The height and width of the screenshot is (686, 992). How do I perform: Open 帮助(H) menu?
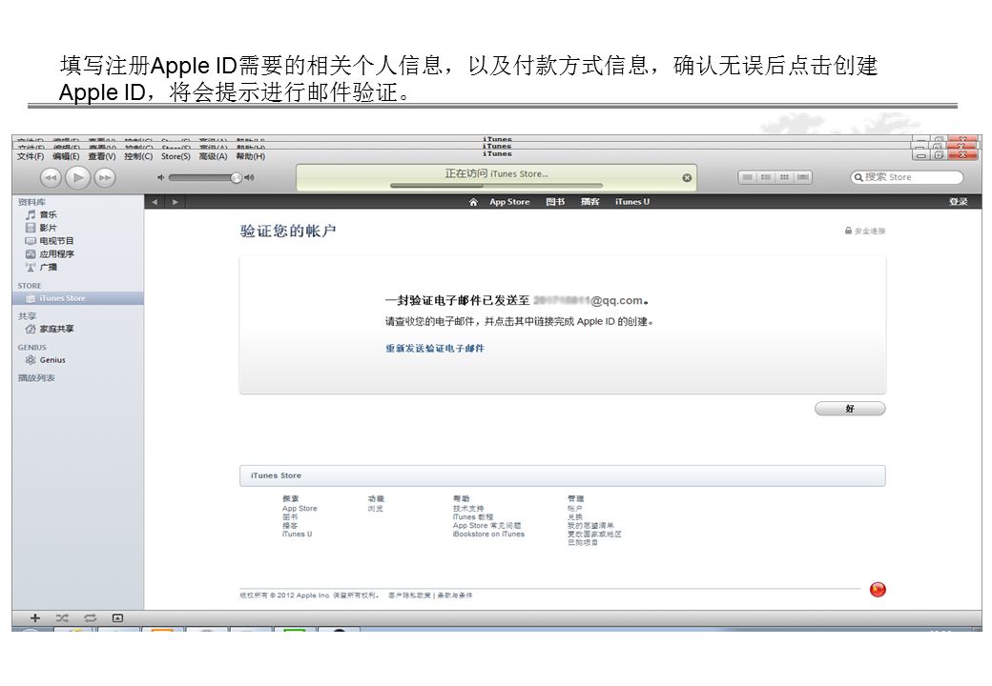pyautogui.click(x=251, y=156)
